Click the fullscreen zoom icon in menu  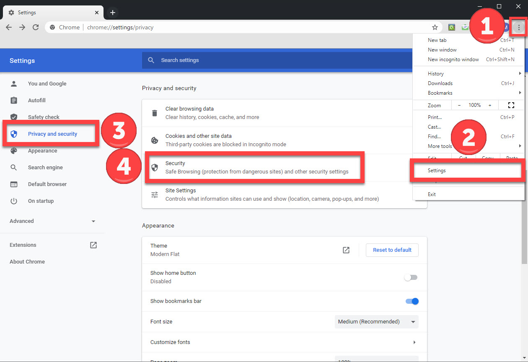click(x=511, y=105)
